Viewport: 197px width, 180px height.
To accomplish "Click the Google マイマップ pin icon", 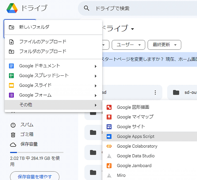I will 109,117.
